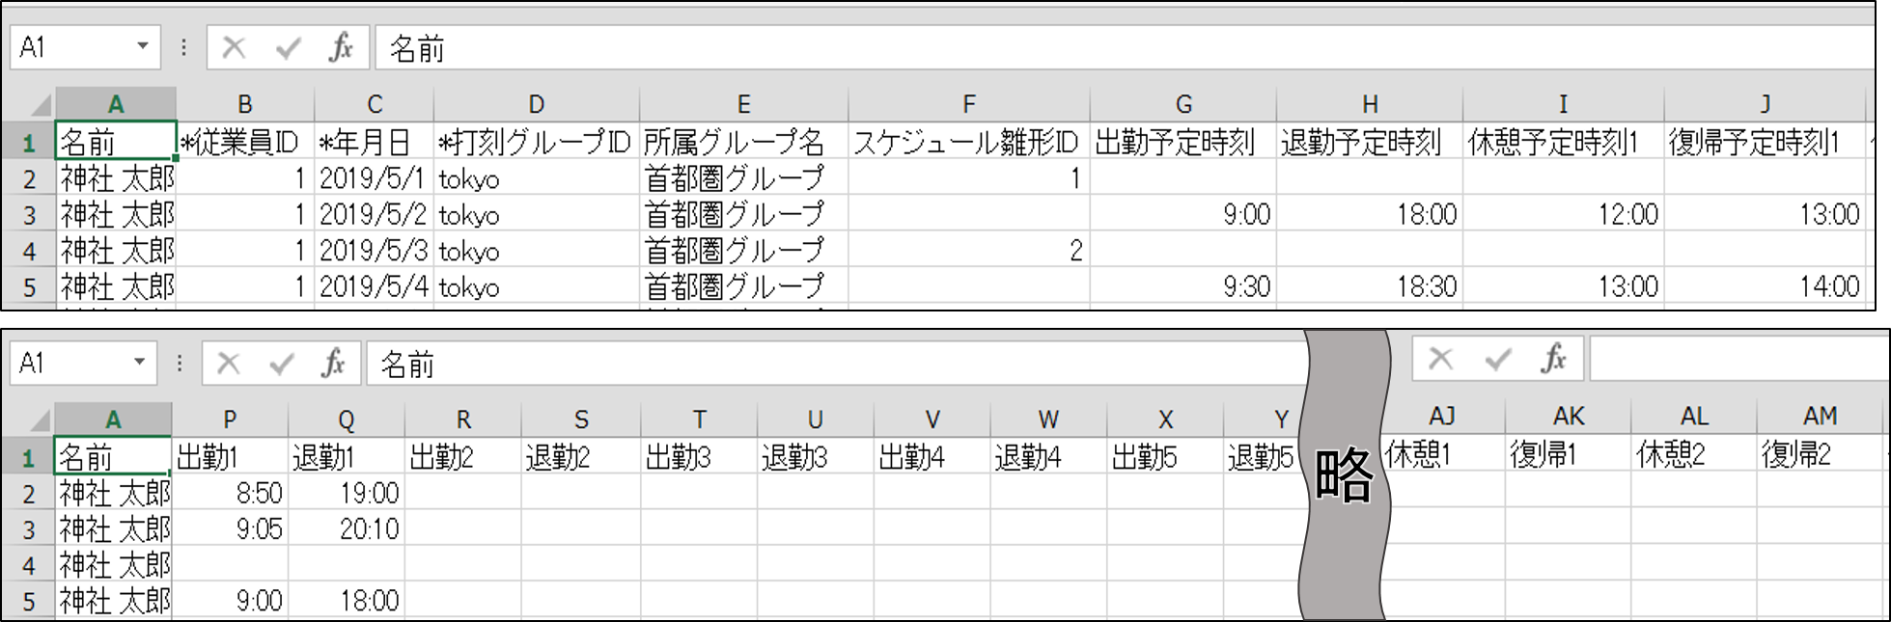The image size is (1891, 622).
Task: Click the Cancel X icon in lower-left formula bar
Action: (229, 364)
